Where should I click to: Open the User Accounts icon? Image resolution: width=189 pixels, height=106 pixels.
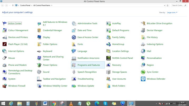click(108, 79)
